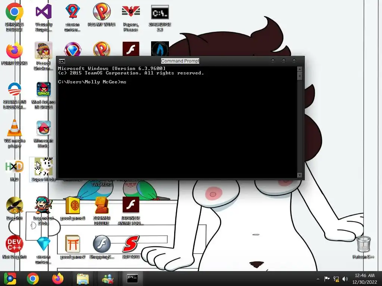Click the Command Prompt title bar system icon
Viewport: 382px width, 286px height.
point(62,61)
